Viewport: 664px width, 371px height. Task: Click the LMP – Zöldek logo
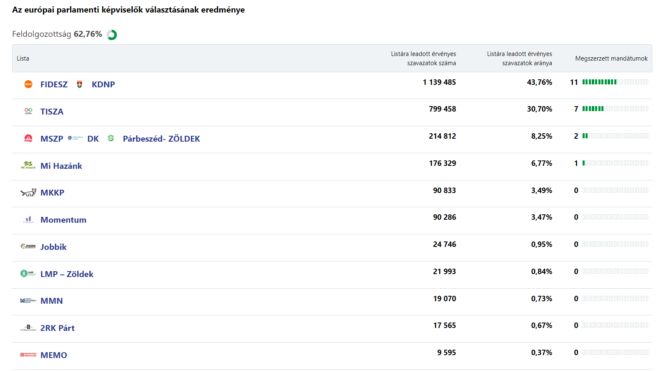click(x=28, y=273)
